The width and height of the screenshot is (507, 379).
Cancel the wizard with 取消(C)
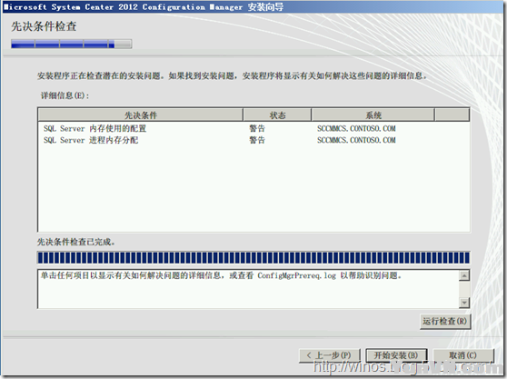463,355
